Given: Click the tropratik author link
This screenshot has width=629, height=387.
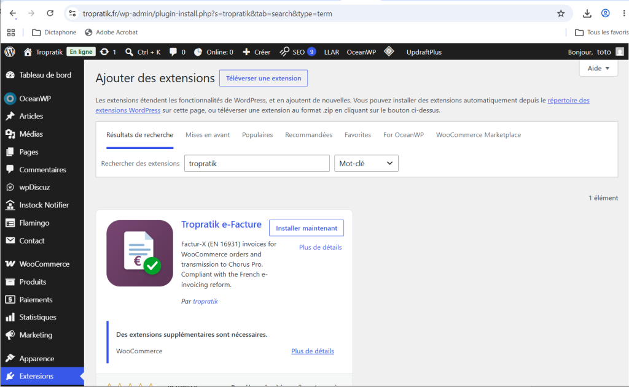Looking at the screenshot, I should [205, 301].
